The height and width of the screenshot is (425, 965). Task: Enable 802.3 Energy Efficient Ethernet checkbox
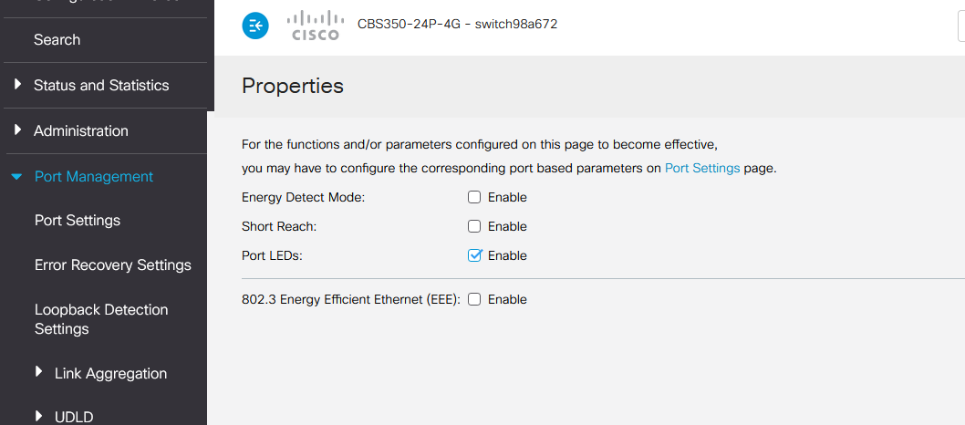coord(474,299)
